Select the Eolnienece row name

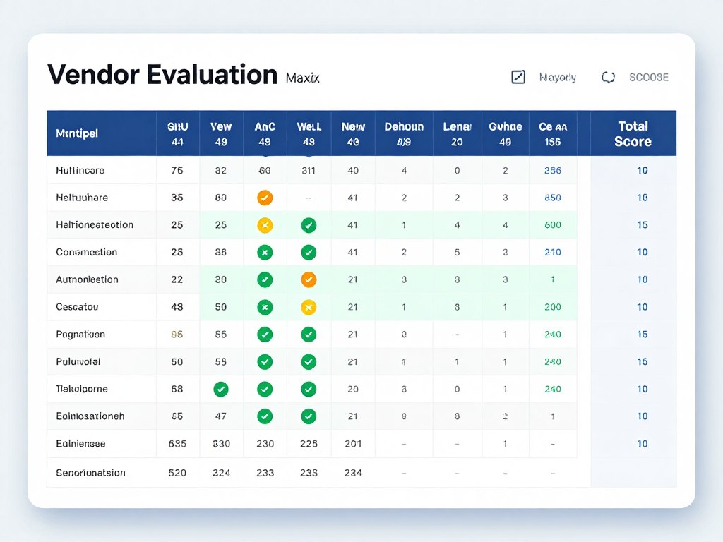pos(80,444)
